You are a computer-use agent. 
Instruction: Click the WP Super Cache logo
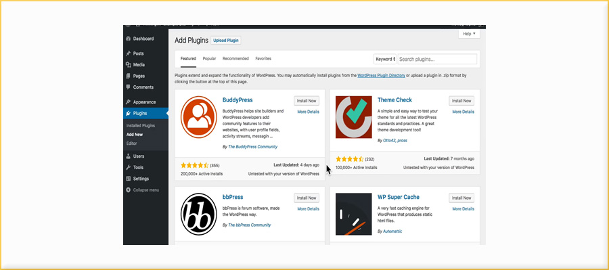(353, 214)
